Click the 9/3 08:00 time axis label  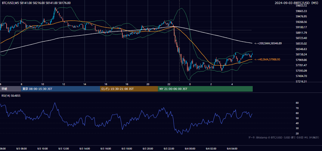pos(21,149)
